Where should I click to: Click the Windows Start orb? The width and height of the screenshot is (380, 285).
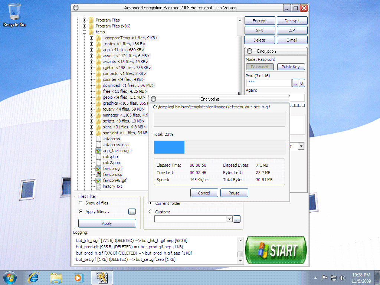(x=10, y=278)
